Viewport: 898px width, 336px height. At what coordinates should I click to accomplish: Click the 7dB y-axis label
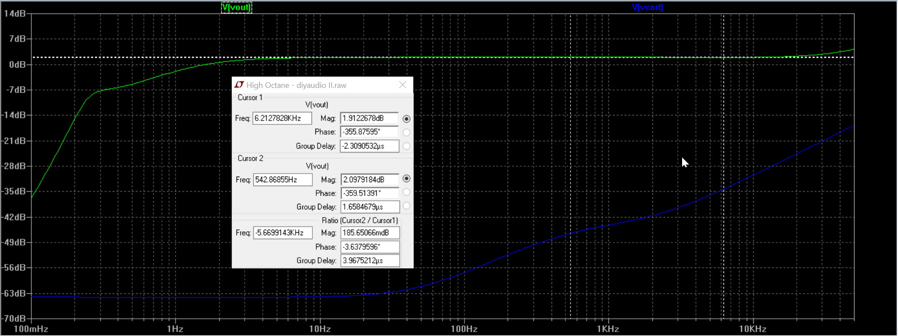17,39
